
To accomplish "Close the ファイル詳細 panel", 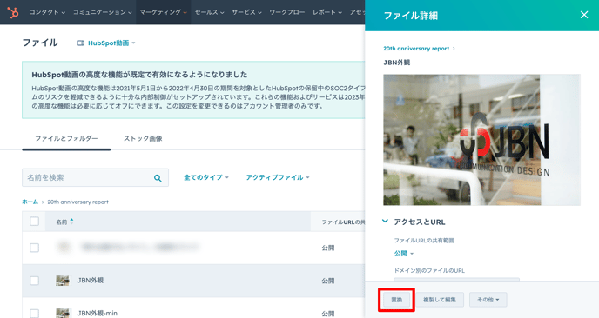I will (x=584, y=15).
